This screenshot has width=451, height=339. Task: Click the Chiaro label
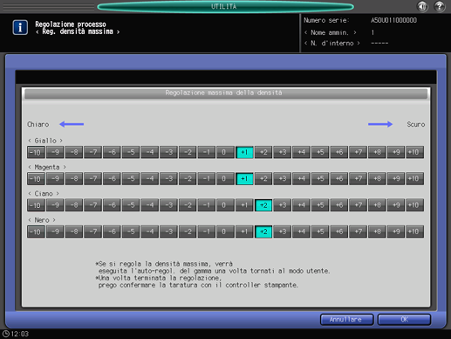[x=38, y=124]
